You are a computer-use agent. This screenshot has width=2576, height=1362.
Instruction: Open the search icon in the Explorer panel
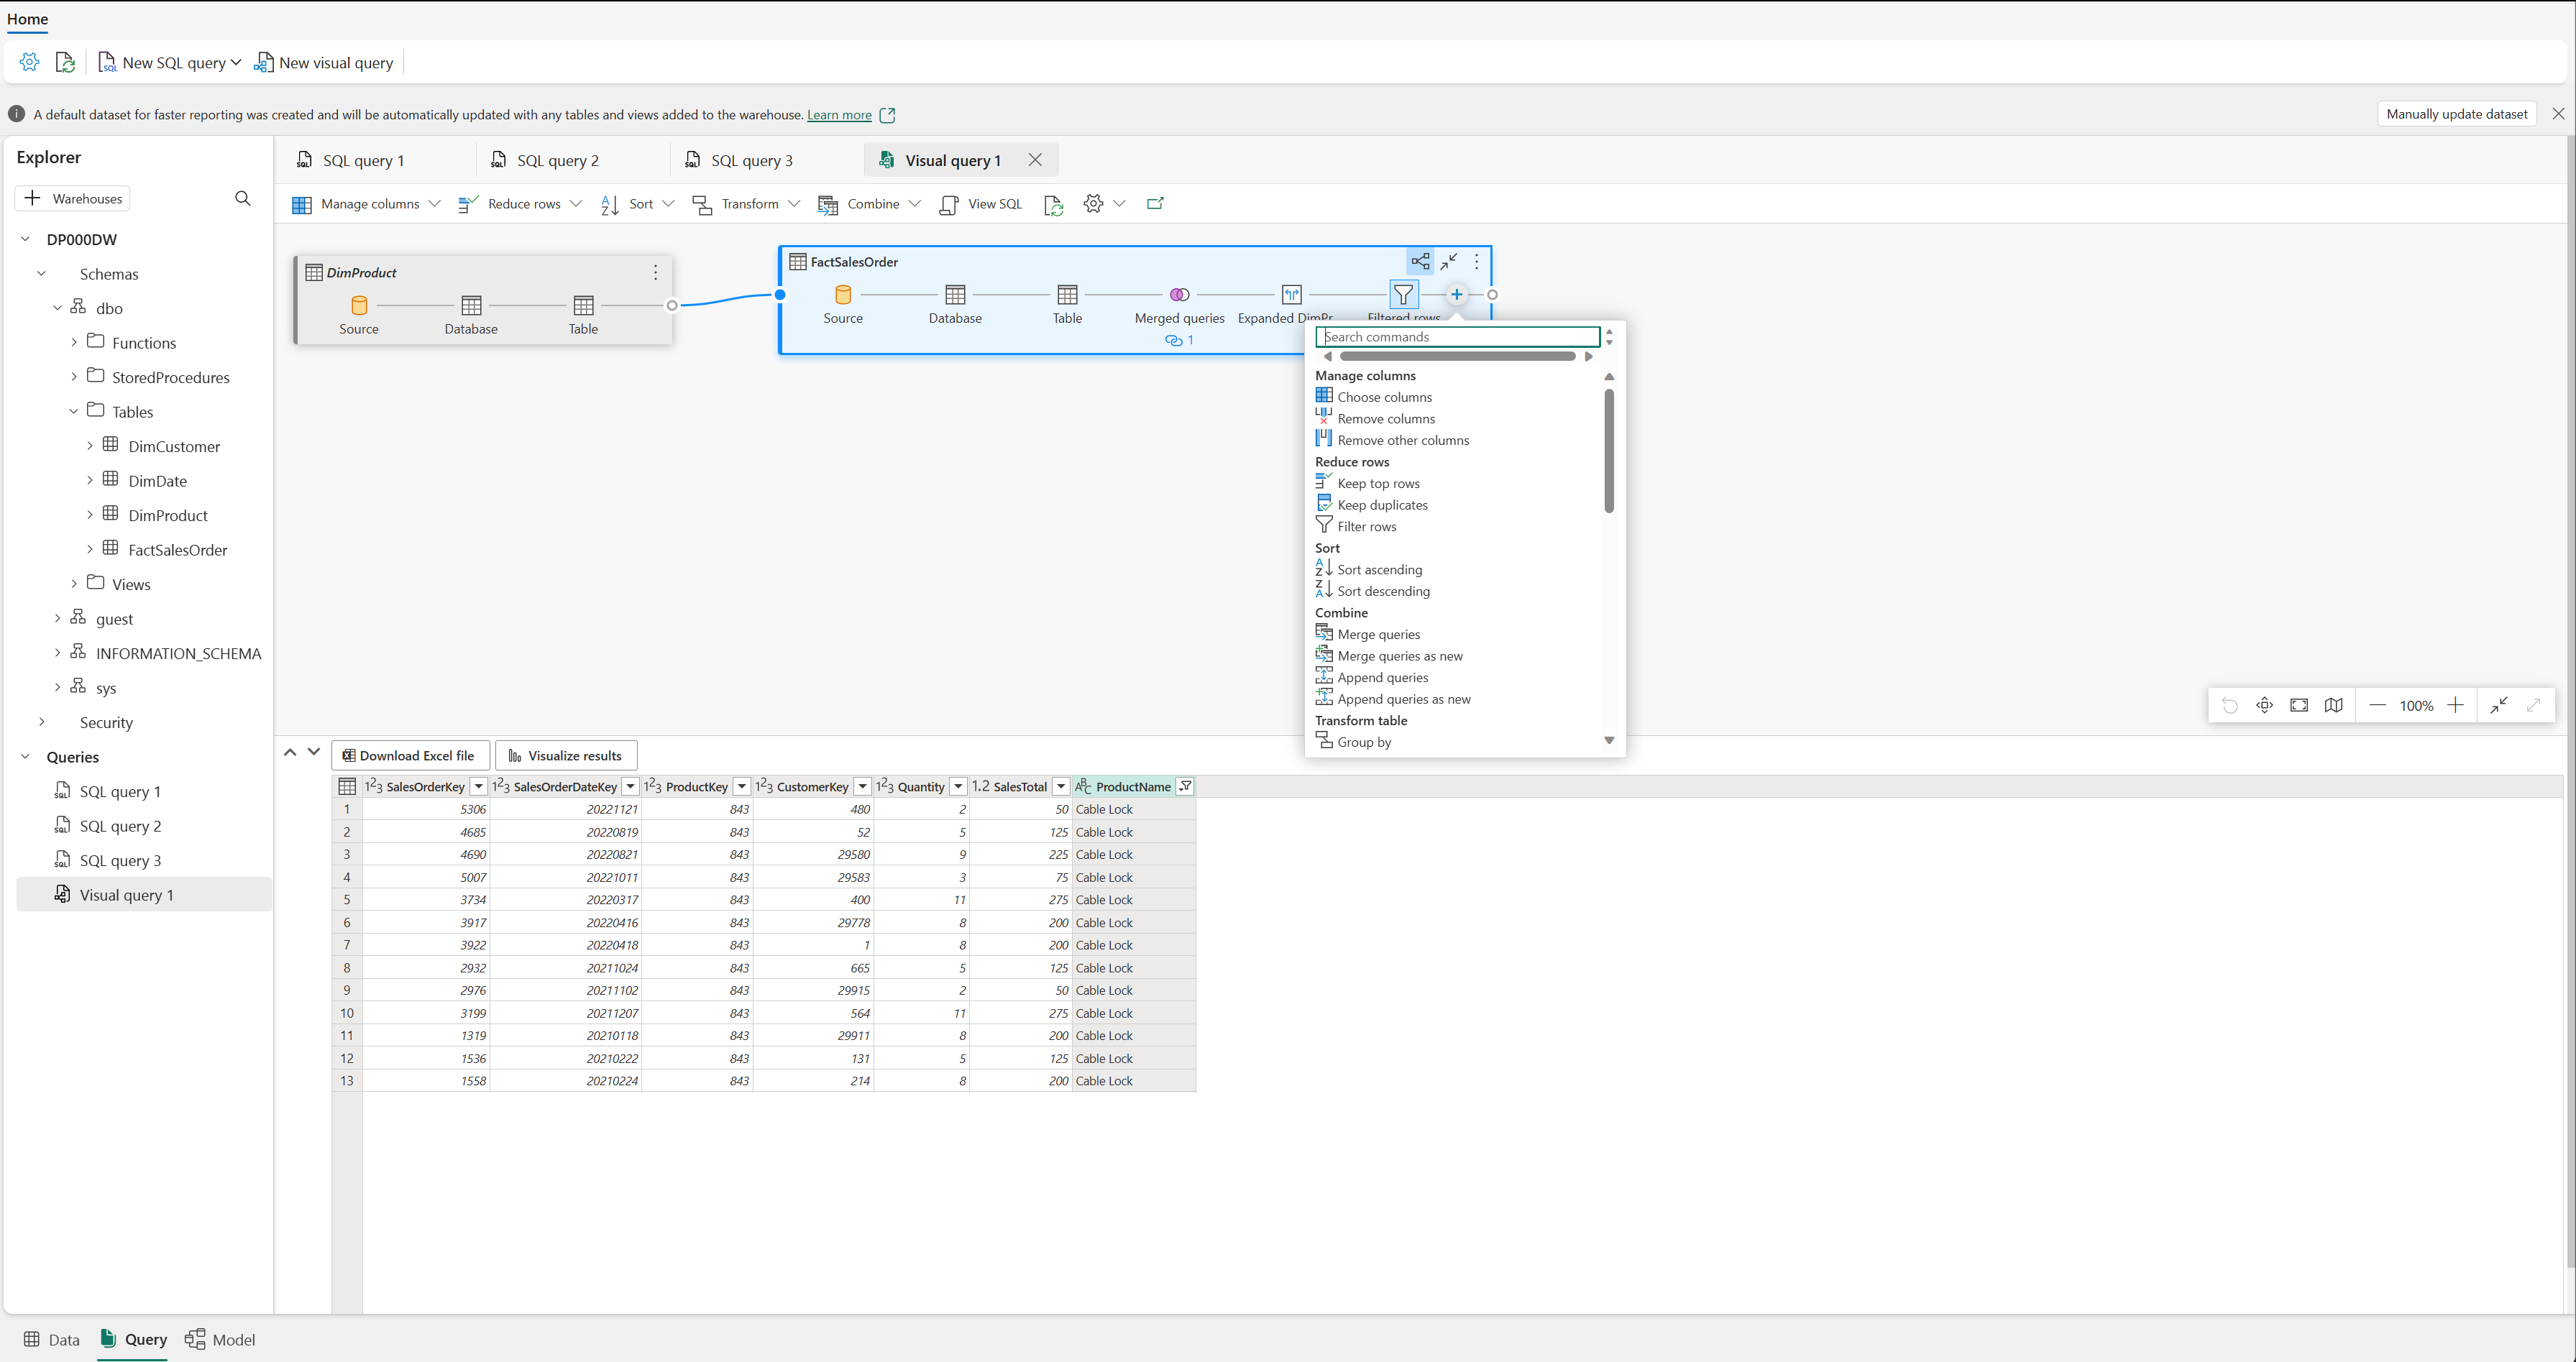click(x=243, y=198)
